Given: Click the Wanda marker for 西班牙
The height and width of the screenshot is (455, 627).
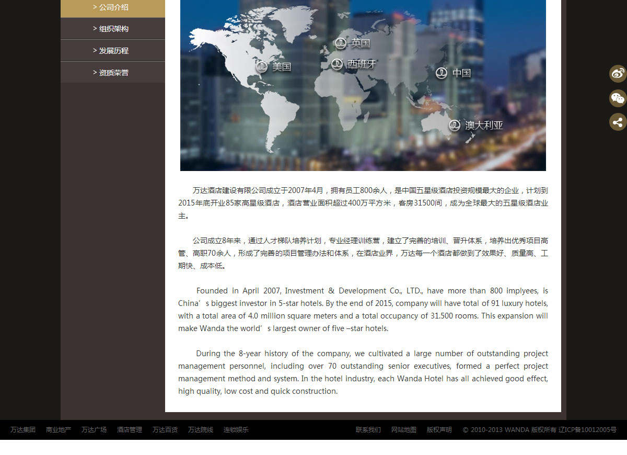Looking at the screenshot, I should click(x=337, y=64).
